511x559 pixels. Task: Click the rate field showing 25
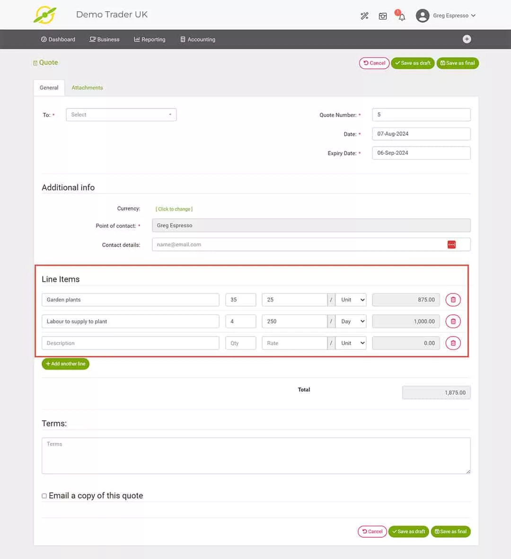tap(294, 300)
